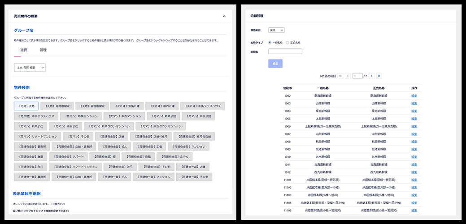Select the 一般名称 radio button
Image resolution: width=466 pixels, height=224 pixels.
270,43
